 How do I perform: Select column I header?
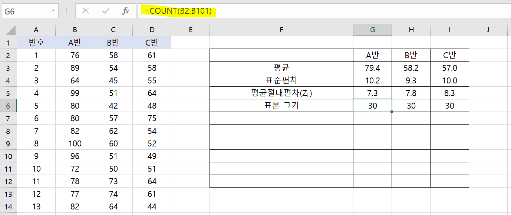click(x=450, y=30)
